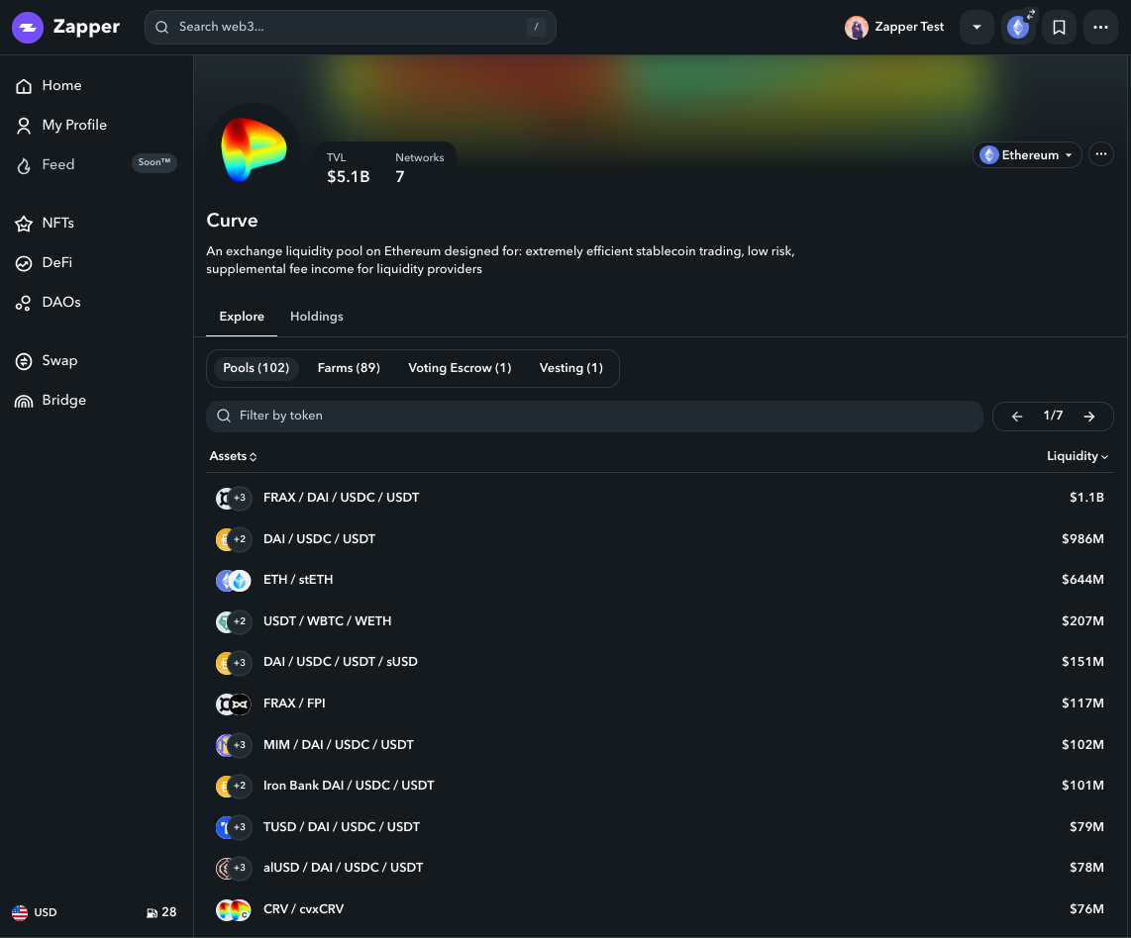Click the search magnifier icon in header
Viewport: 1131px width, 938px height.
click(x=162, y=28)
